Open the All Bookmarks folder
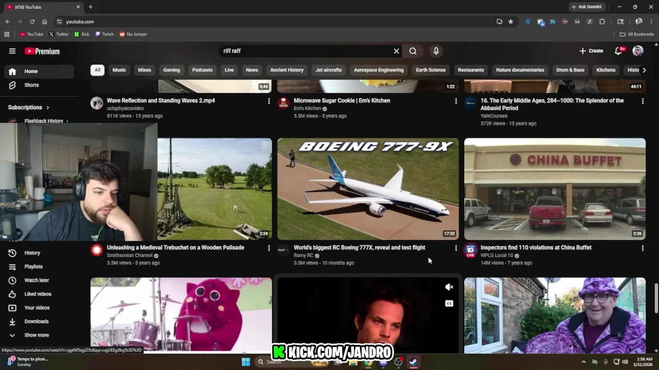This screenshot has height=370, width=659. pos(637,34)
